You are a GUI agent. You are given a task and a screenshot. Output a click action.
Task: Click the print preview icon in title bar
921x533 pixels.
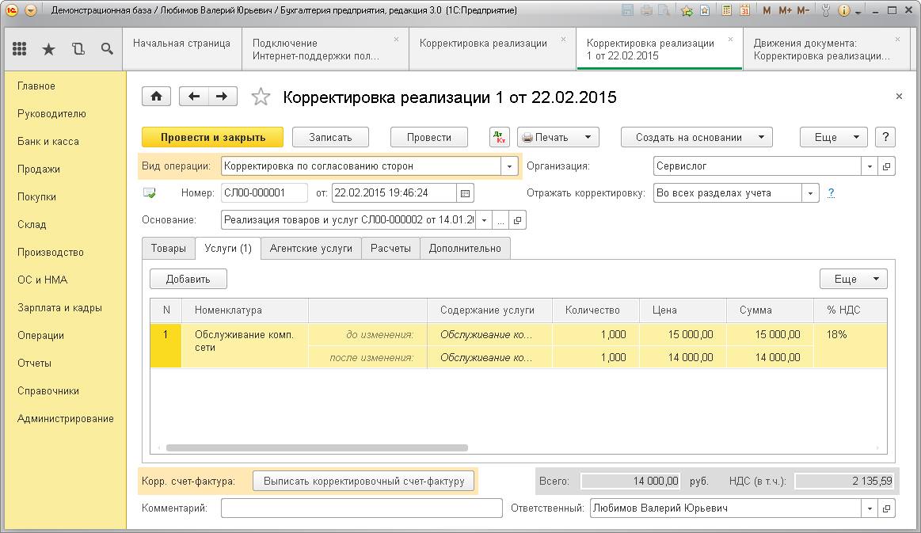click(x=664, y=10)
